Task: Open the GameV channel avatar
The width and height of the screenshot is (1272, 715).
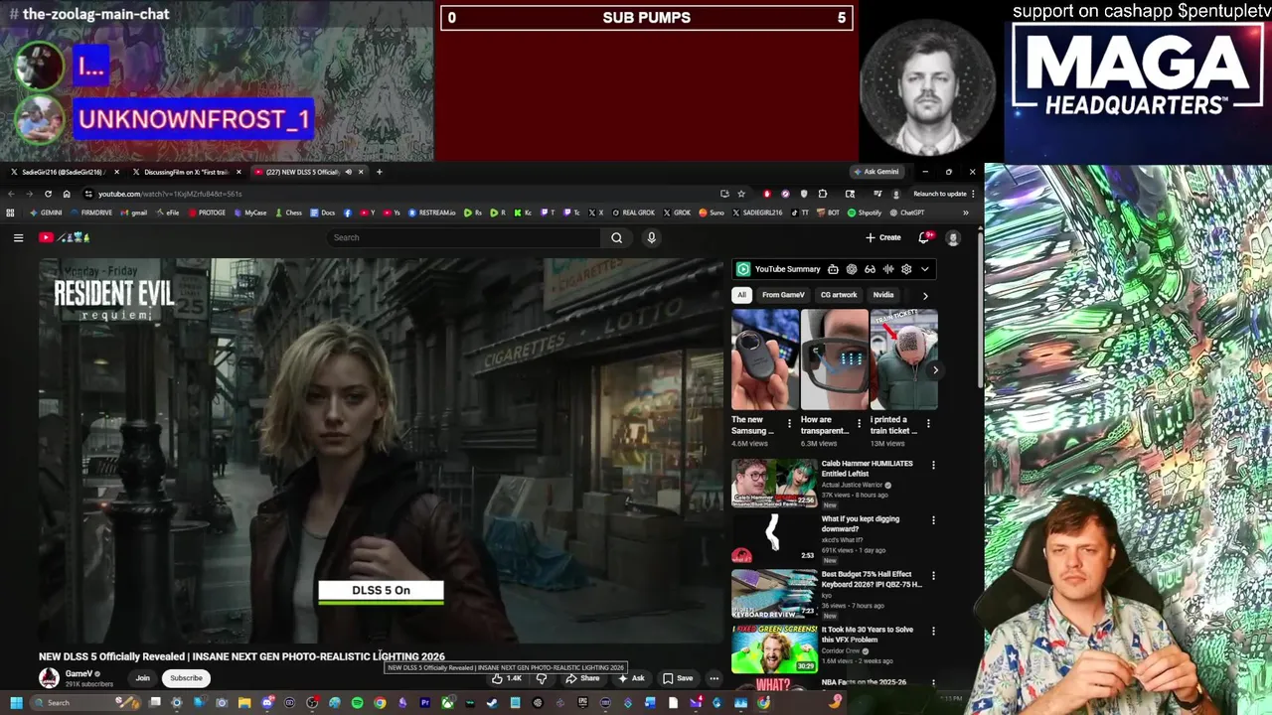Action: click(49, 678)
